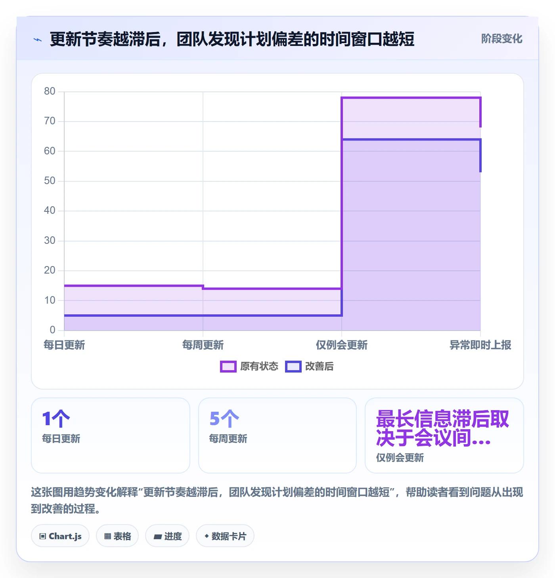Toggle the 改善后 legend swatch
555x578 pixels.
[x=293, y=367]
